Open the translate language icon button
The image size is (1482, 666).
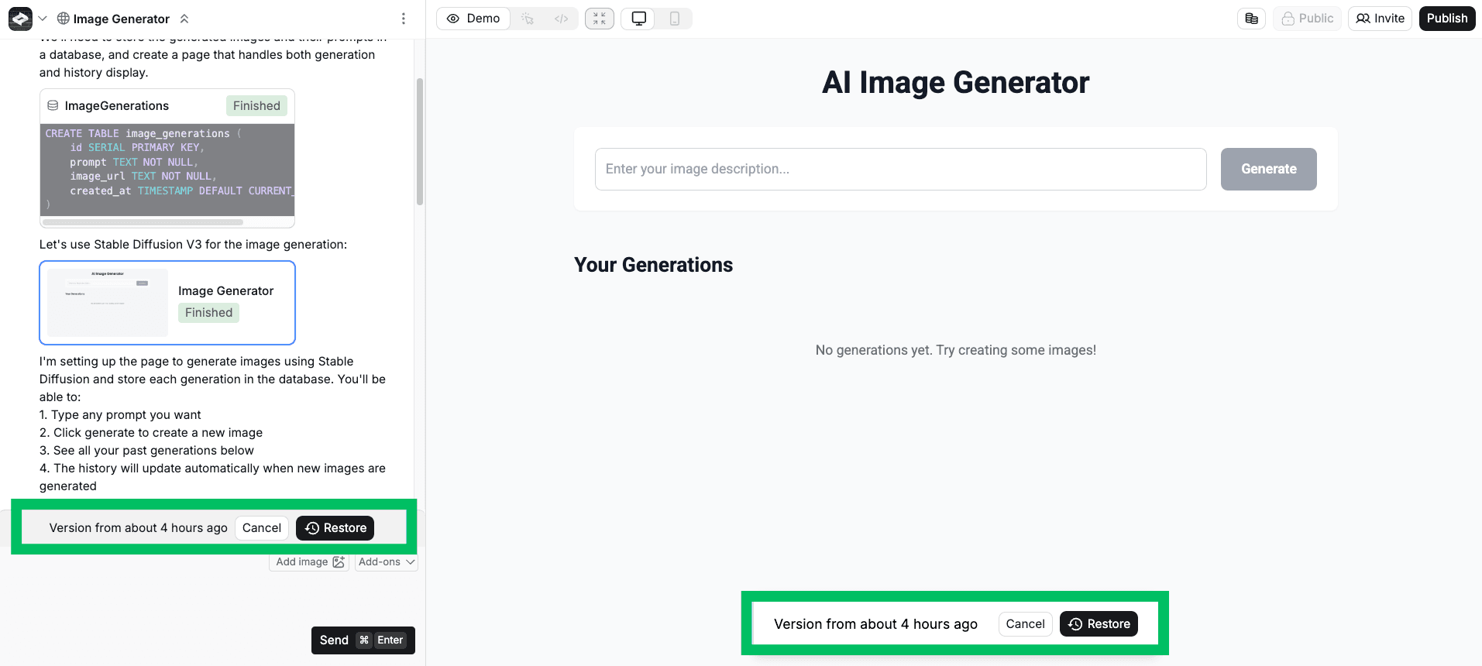point(1251,19)
